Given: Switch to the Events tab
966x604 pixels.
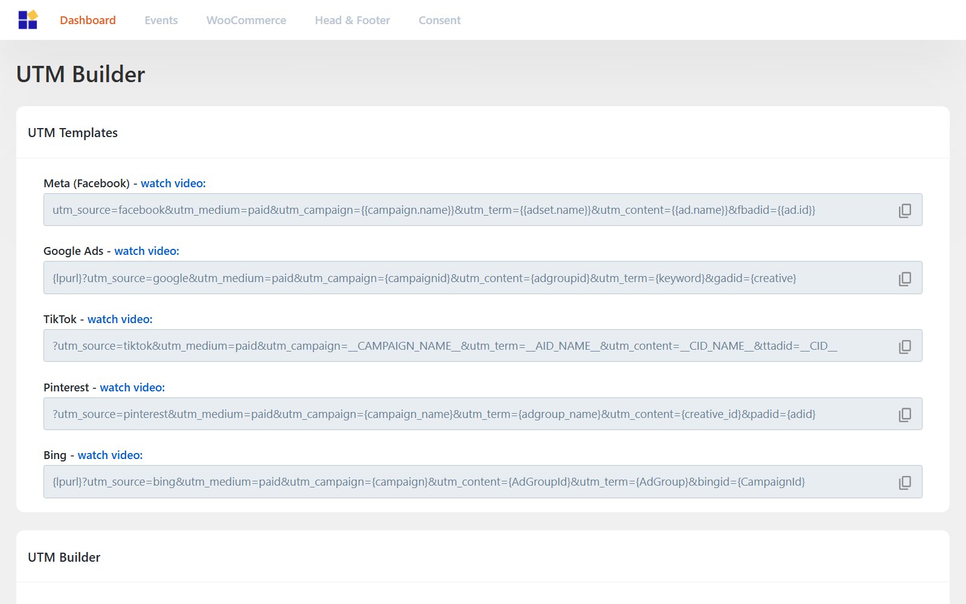Looking at the screenshot, I should (x=161, y=20).
